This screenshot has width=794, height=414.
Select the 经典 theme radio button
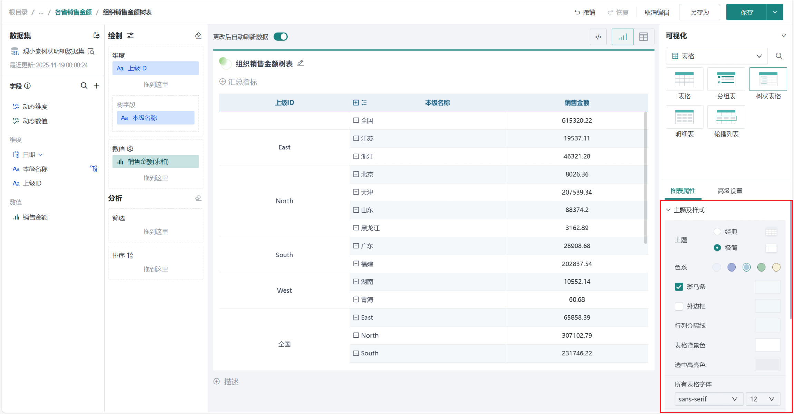[x=717, y=231]
